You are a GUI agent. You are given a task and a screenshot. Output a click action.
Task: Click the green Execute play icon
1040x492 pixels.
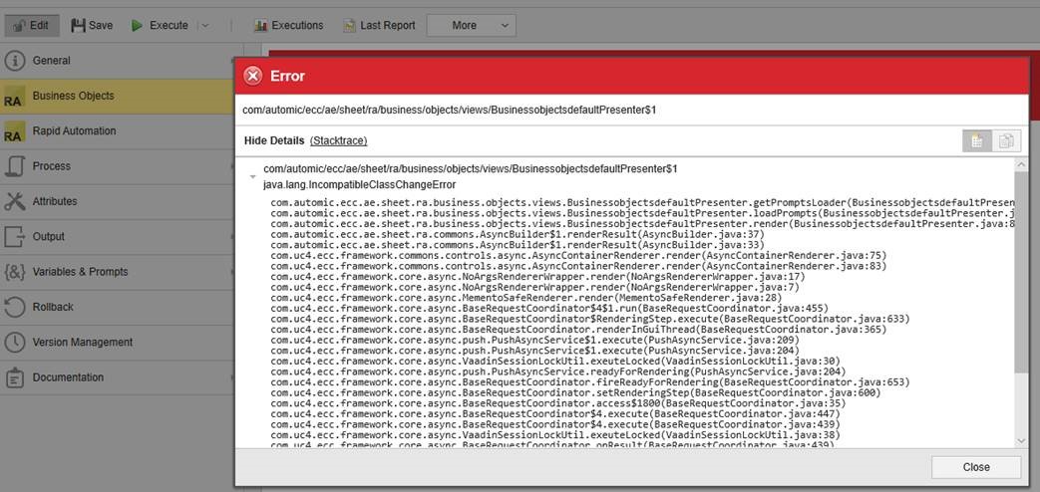[x=137, y=25]
